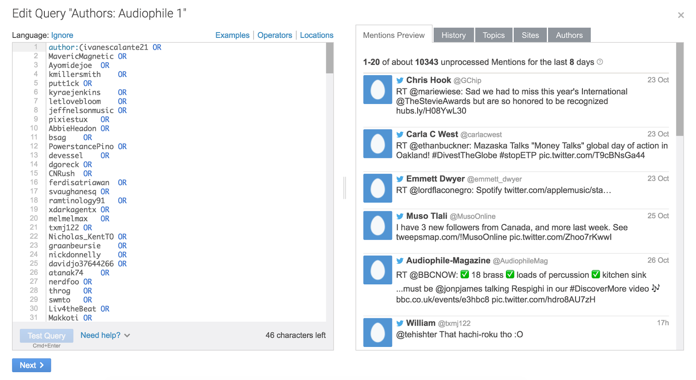Click the panel divider resize handle

pyautogui.click(x=345, y=188)
